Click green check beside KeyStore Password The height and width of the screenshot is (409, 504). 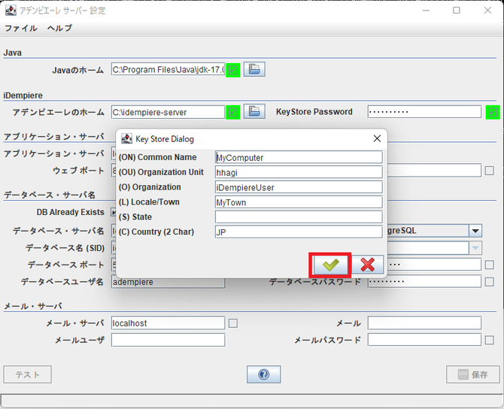[x=493, y=112]
